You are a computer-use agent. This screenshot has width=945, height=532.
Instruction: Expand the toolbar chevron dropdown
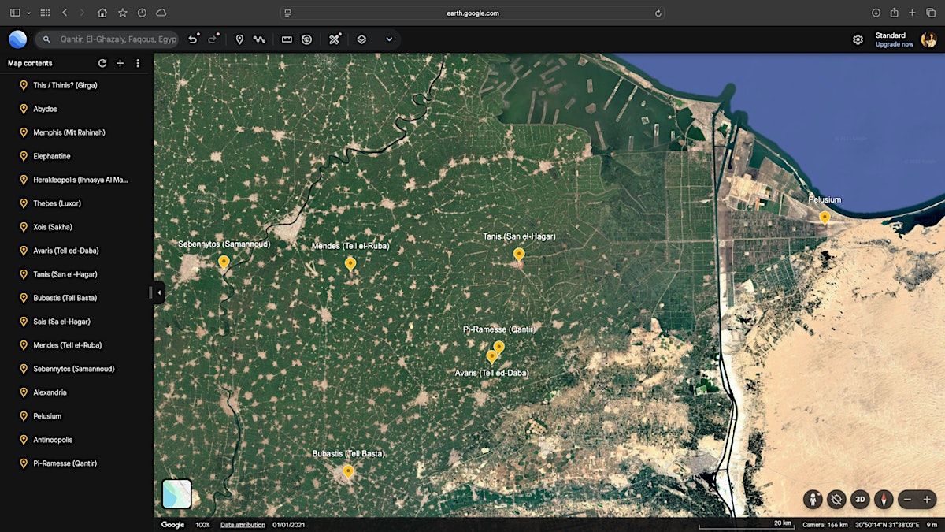[389, 39]
